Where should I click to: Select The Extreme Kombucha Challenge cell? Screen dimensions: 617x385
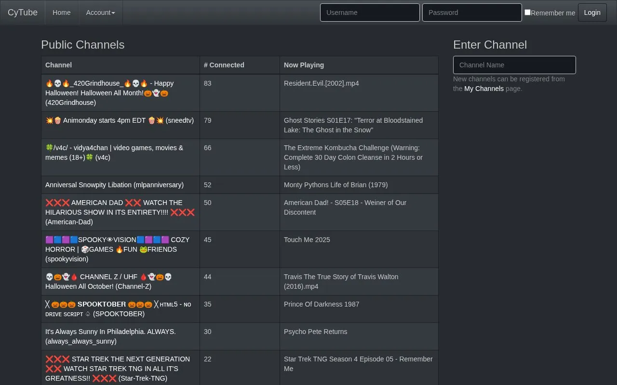[359, 157]
